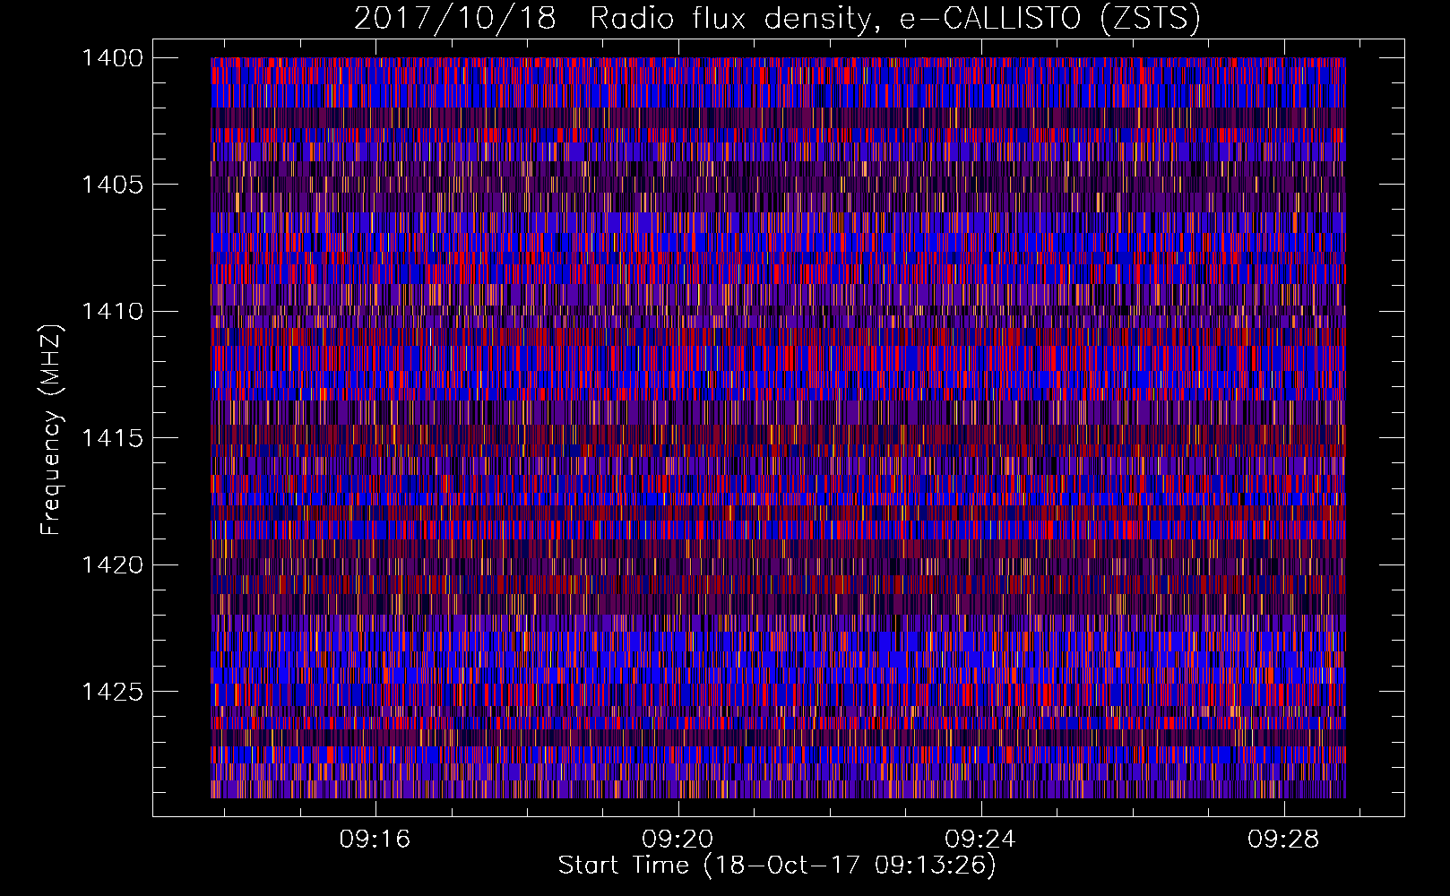Image resolution: width=1450 pixels, height=896 pixels.
Task: Select the 1400 frequency tick label
Action: coord(112,58)
